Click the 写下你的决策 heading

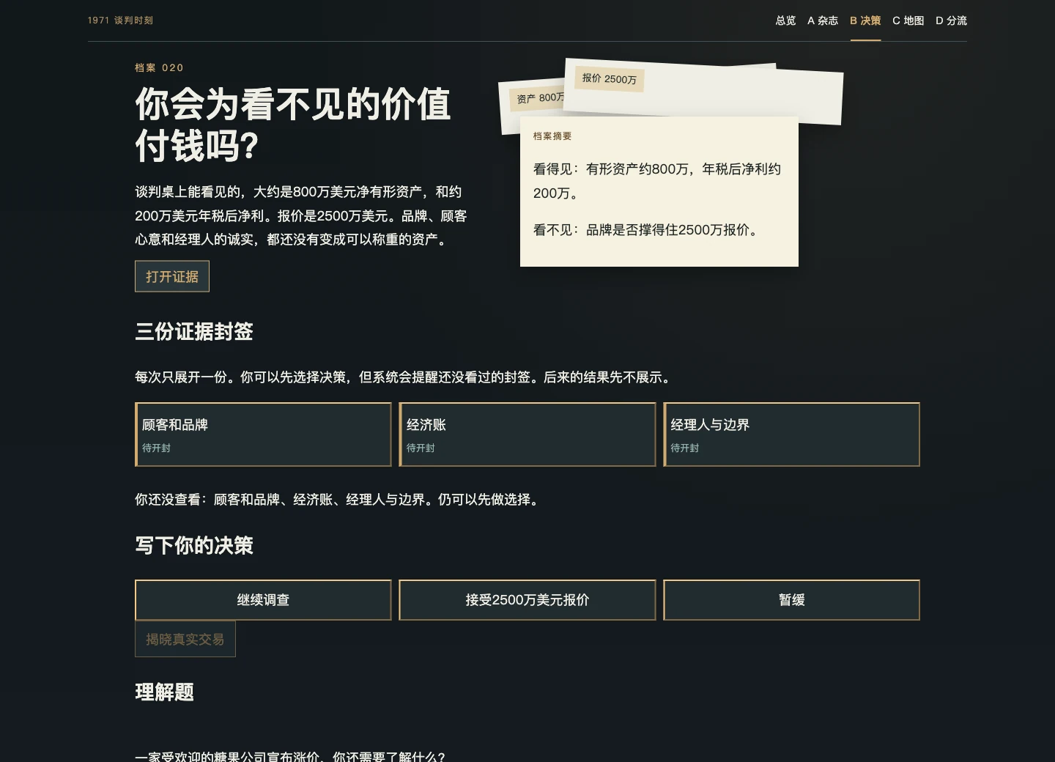click(x=194, y=546)
